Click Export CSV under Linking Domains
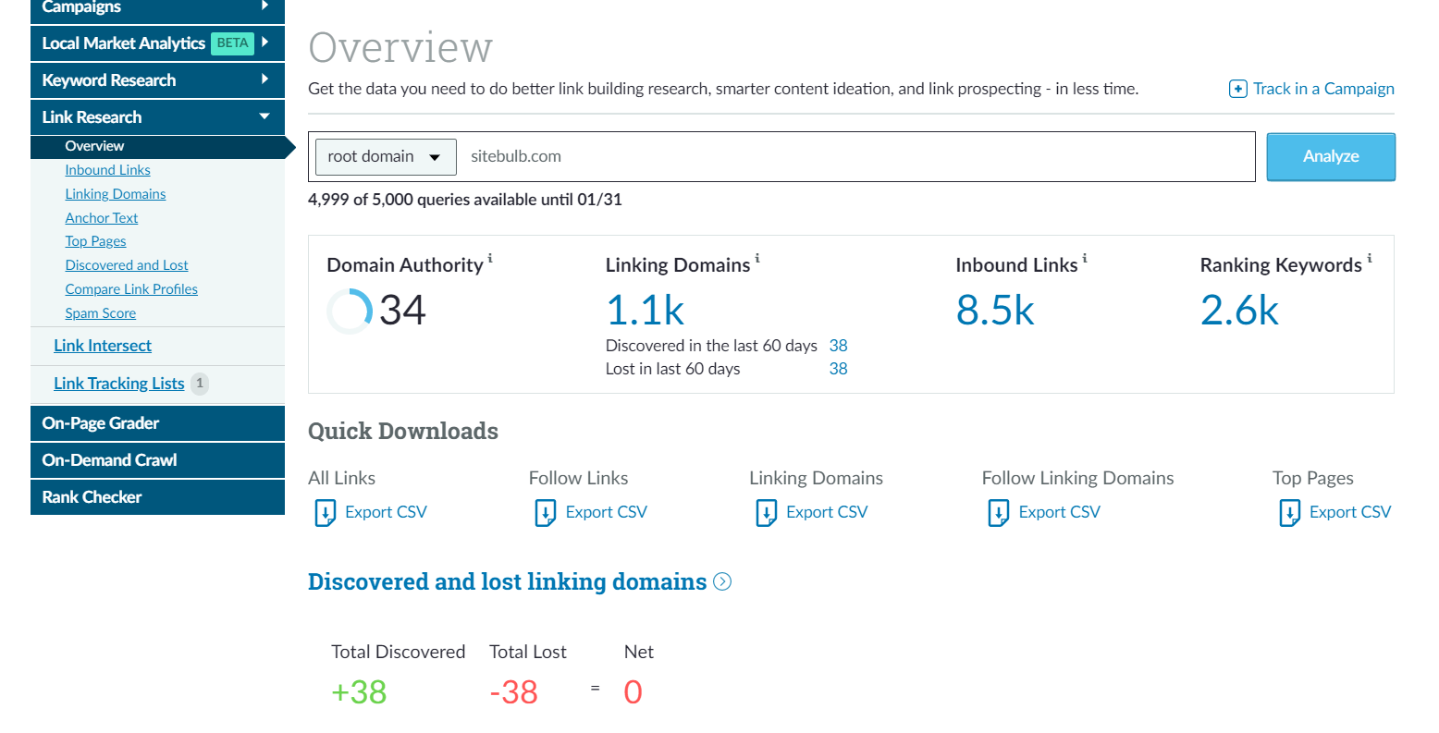The image size is (1439, 733). 827,512
